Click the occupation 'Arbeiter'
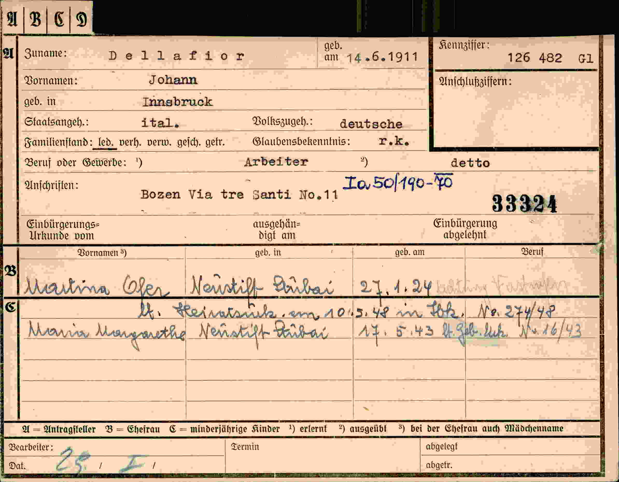The width and height of the screenshot is (619, 482). click(x=276, y=162)
